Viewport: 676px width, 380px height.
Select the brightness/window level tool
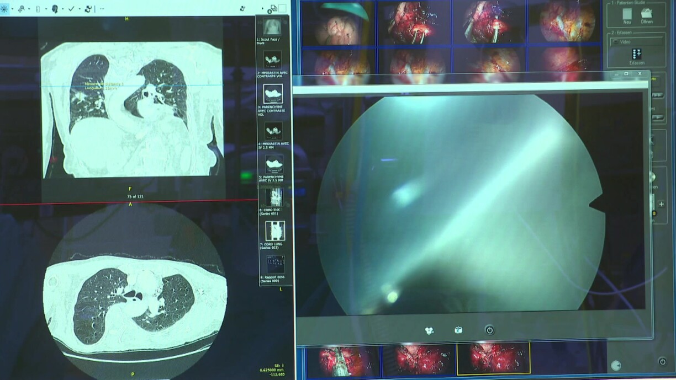tap(4, 9)
